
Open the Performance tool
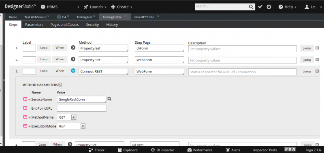click(200, 150)
